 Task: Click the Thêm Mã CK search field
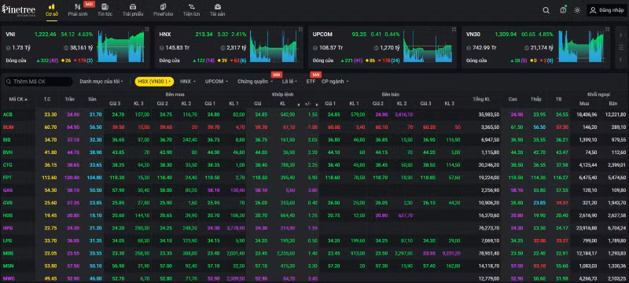pyautogui.click(x=39, y=82)
